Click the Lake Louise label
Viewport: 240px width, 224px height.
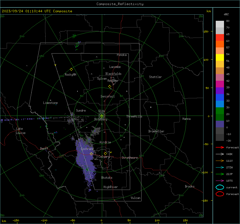21,131
